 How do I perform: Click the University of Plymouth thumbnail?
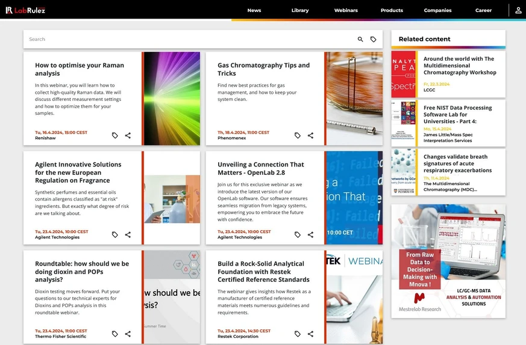point(403,172)
